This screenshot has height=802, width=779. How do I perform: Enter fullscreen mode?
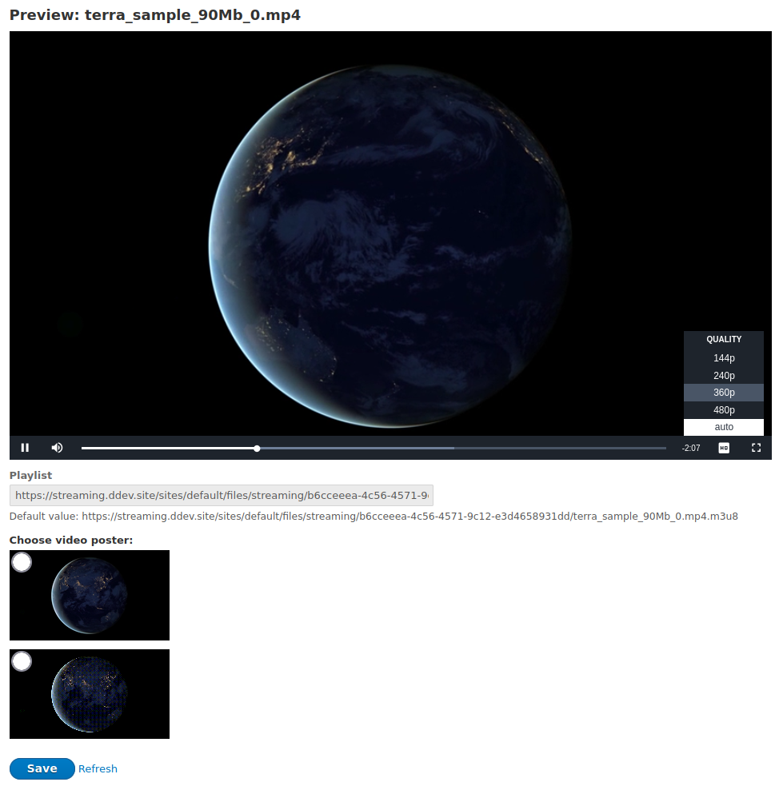coord(755,448)
